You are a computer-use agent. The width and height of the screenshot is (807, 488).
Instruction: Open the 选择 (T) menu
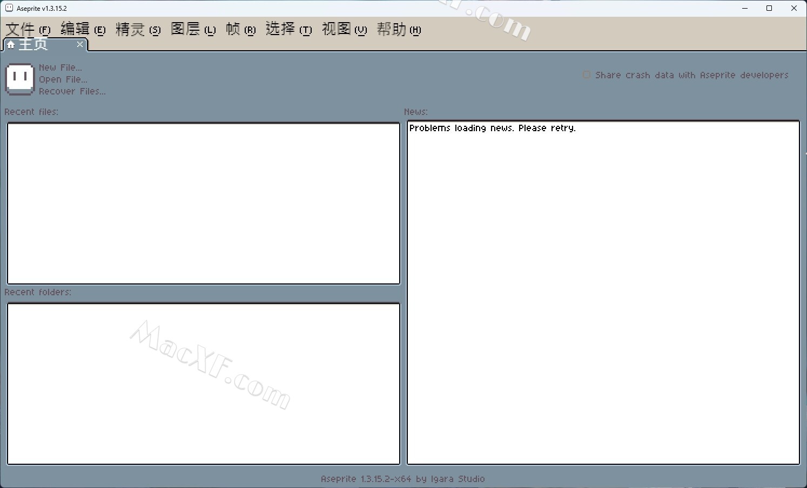289,29
